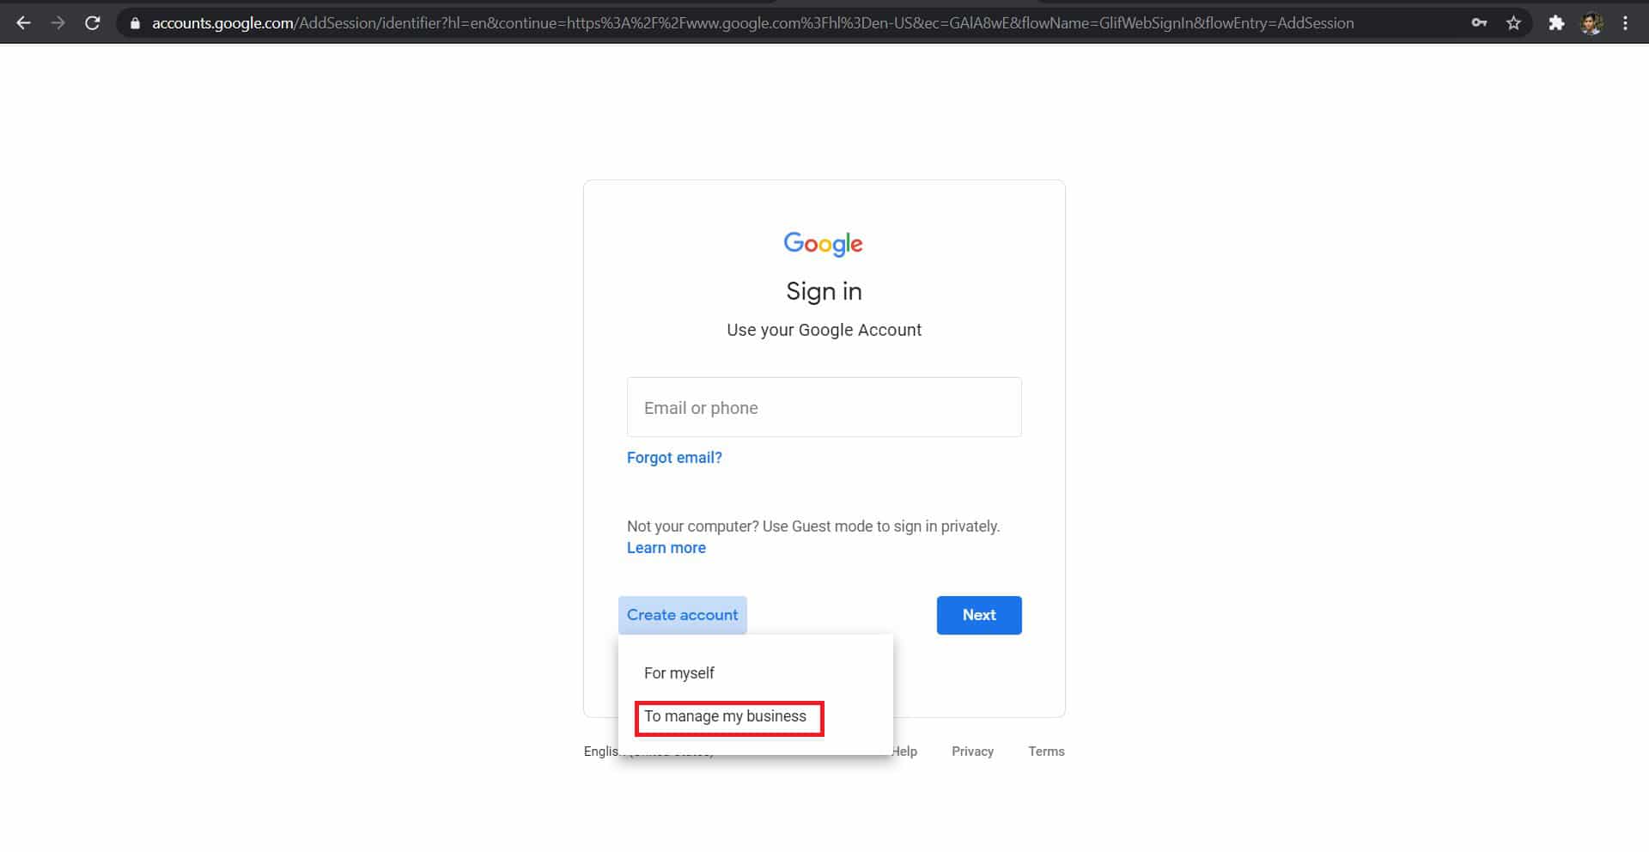View Google's Privacy policy

pos(972,751)
